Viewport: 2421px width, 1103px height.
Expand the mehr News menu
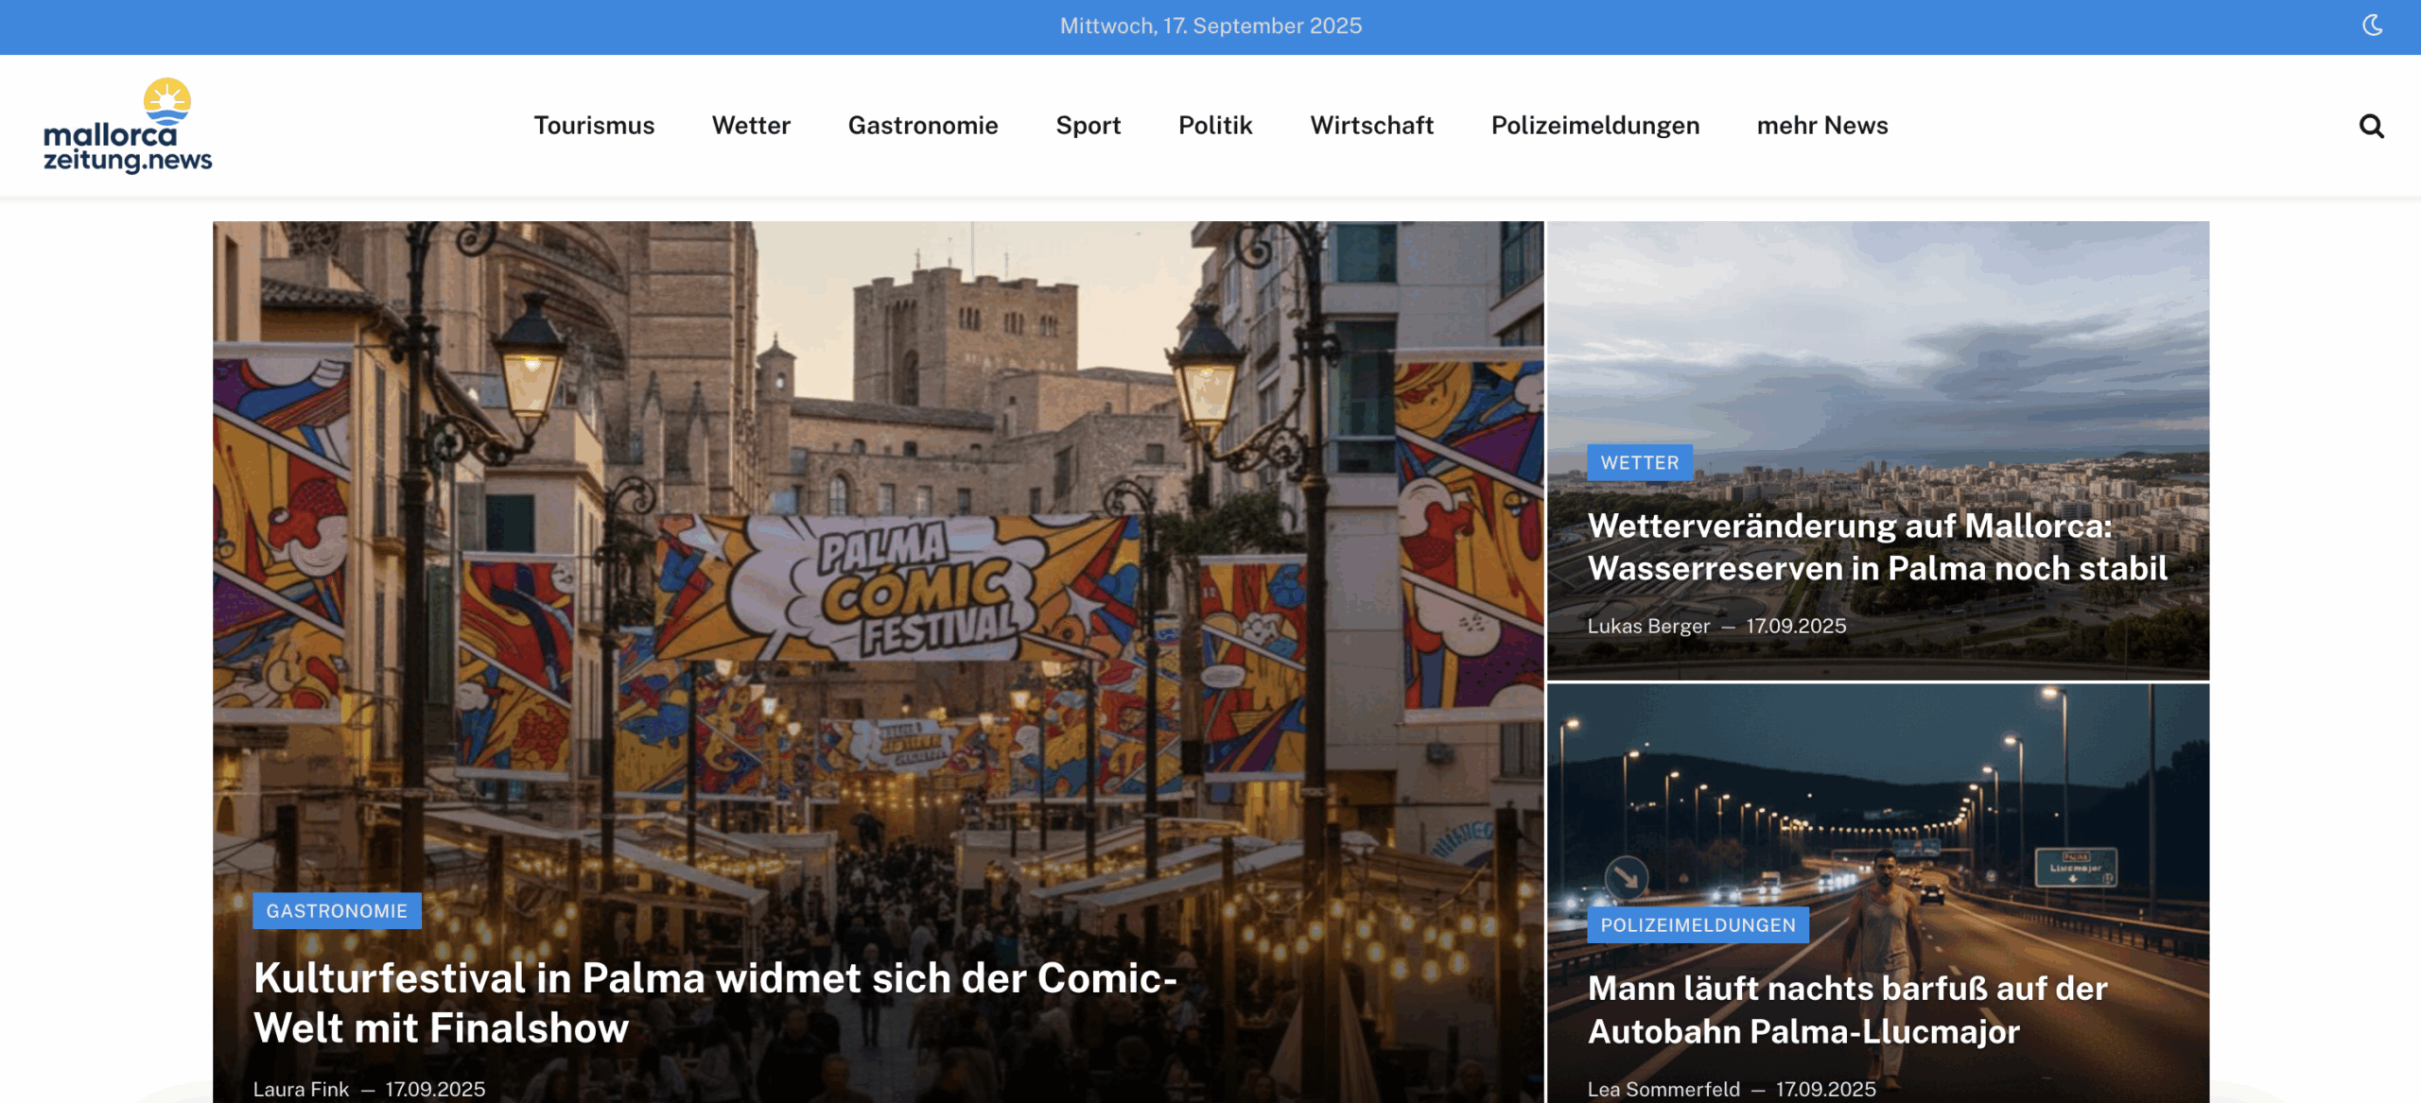[x=1821, y=126]
